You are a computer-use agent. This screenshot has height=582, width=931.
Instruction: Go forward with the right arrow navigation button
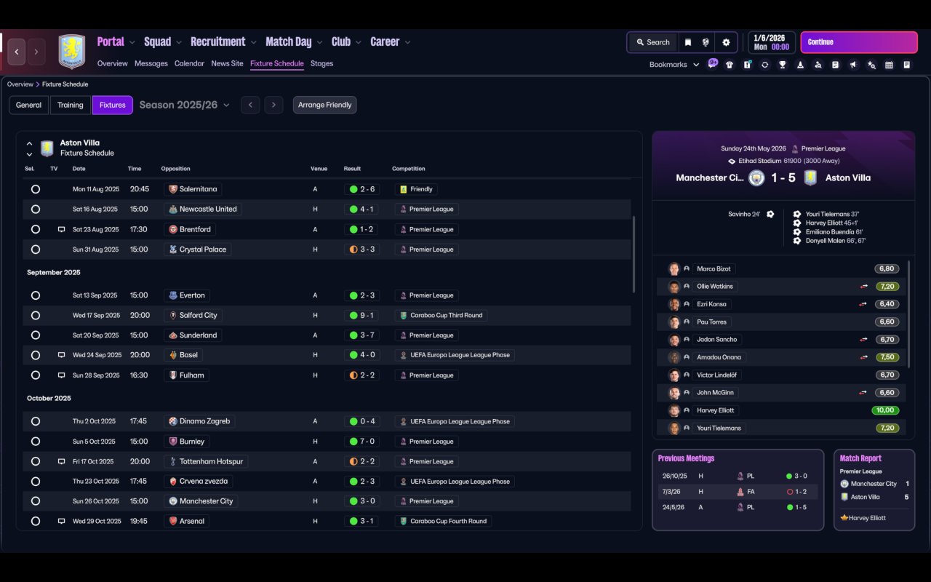coord(36,52)
